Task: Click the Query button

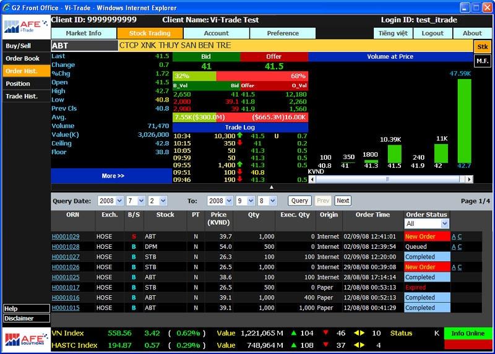Action: pos(299,201)
